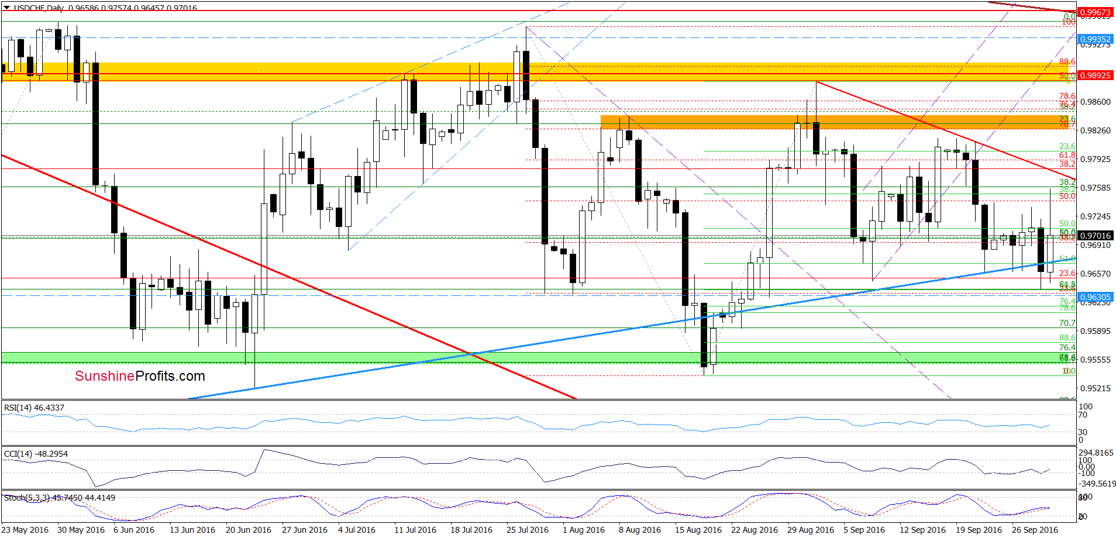Select the RSI(14) 46.4337 indicator label
The height and width of the screenshot is (538, 1116).
pos(34,408)
